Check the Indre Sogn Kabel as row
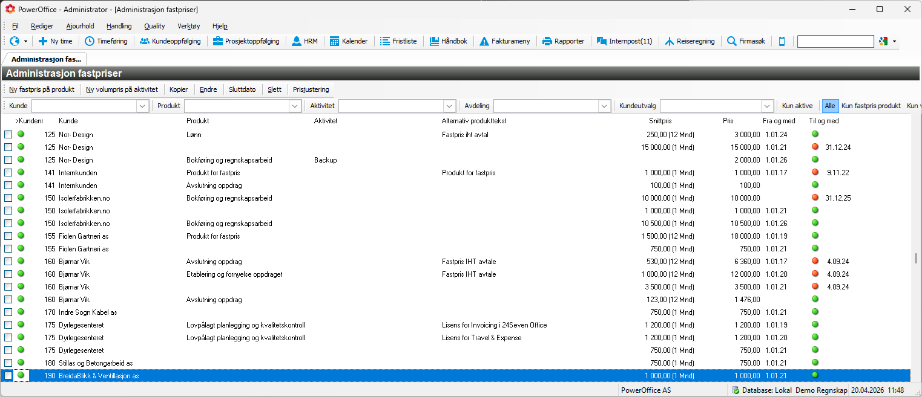922x397 pixels. (8, 312)
